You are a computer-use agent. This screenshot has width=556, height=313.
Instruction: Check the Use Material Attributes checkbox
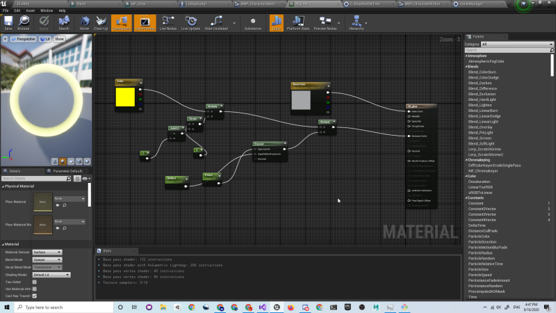[34, 289]
